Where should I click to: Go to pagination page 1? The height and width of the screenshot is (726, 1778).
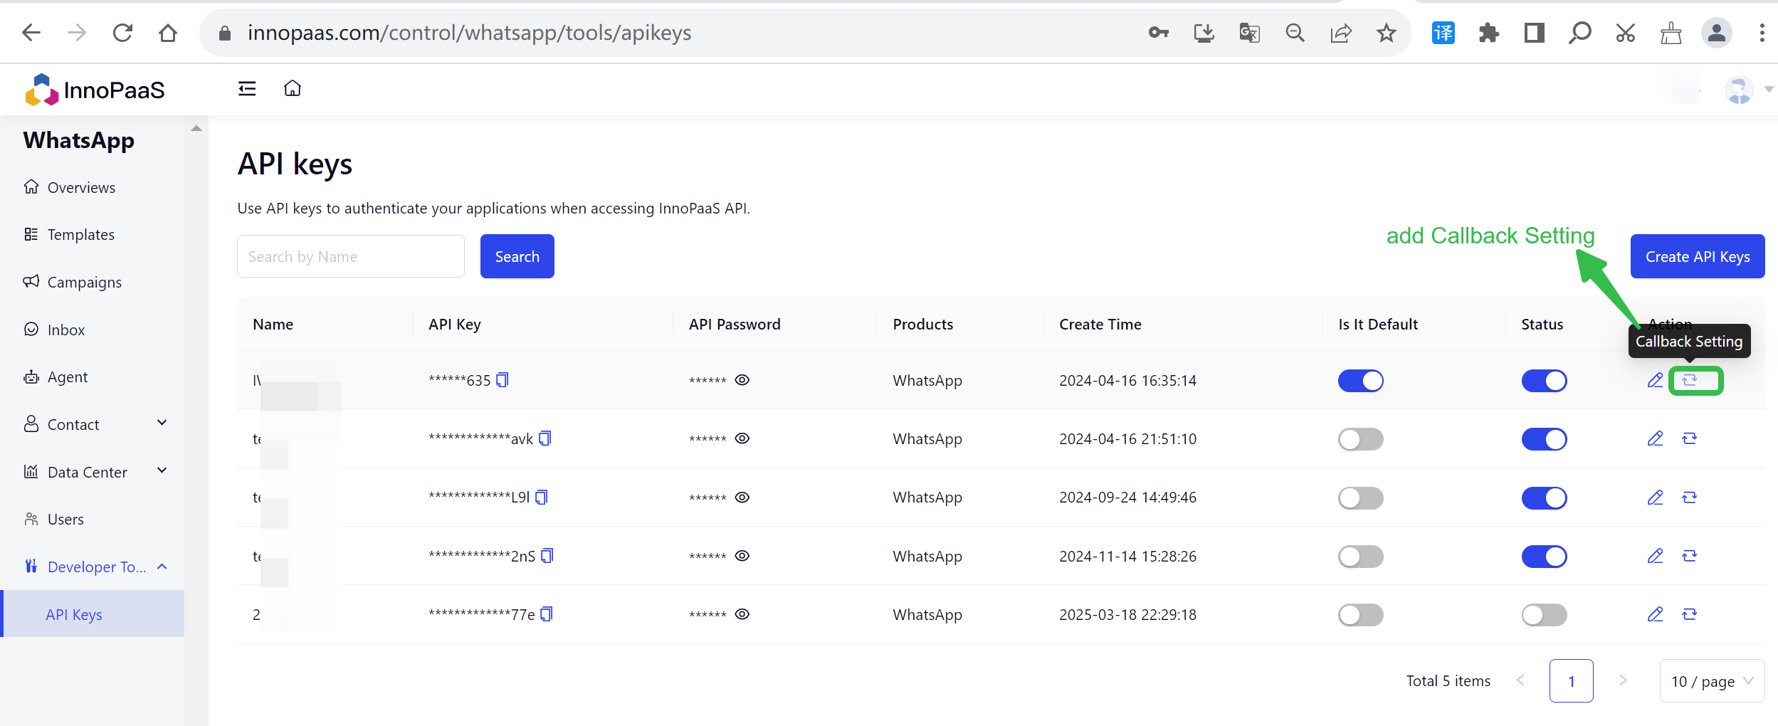point(1572,681)
